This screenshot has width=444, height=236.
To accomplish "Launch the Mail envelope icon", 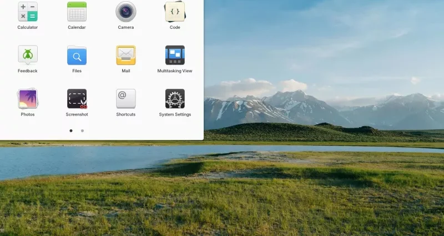I will tap(125, 56).
